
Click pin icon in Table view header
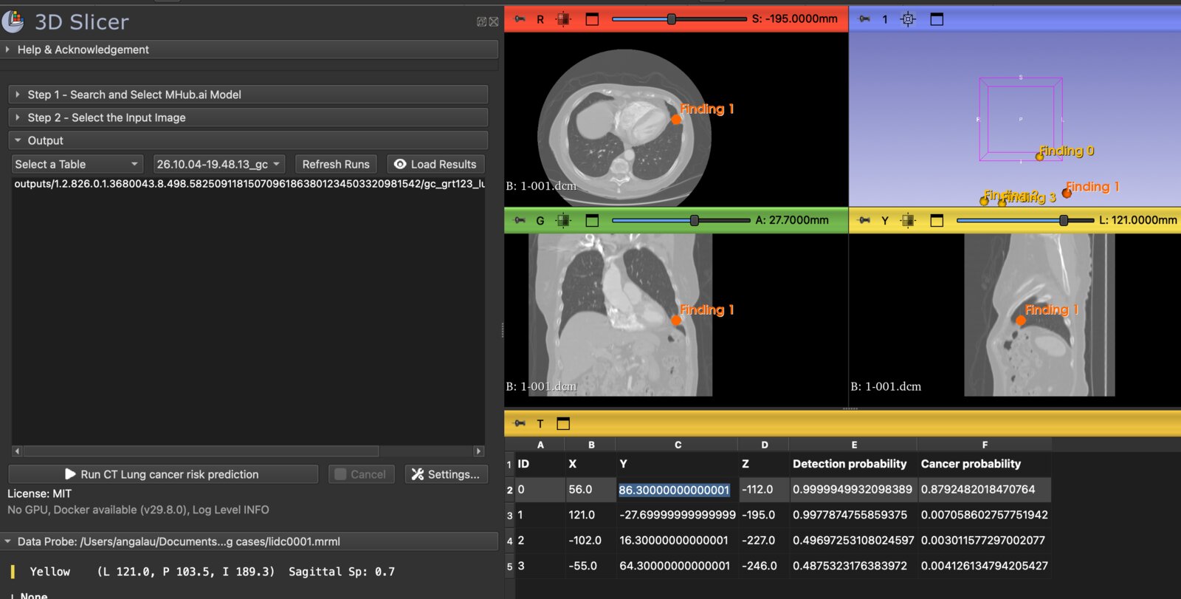[520, 423]
